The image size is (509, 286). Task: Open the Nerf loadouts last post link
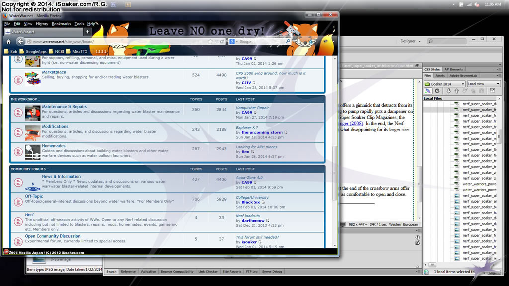(248, 216)
